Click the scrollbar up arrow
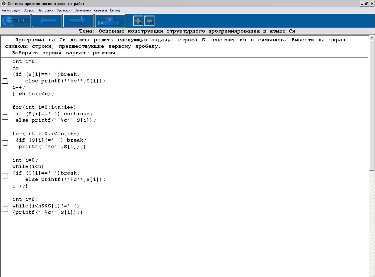The width and height of the screenshot is (375, 277). [x=372, y=38]
